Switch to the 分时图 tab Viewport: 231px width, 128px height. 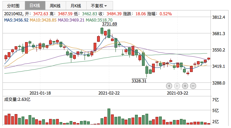point(14,6)
